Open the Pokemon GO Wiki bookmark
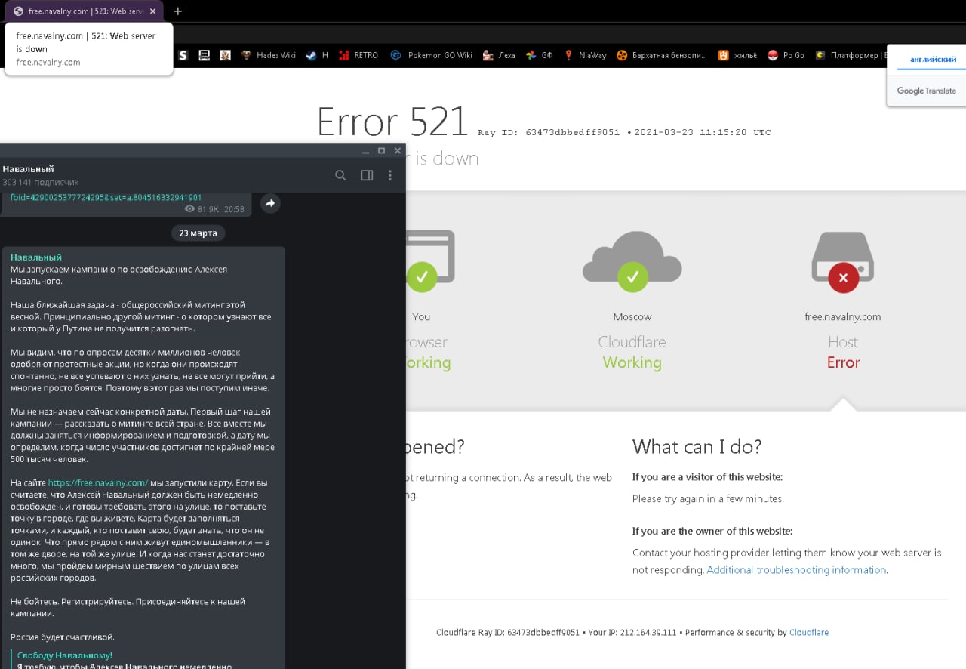This screenshot has height=669, width=966. 432,55
